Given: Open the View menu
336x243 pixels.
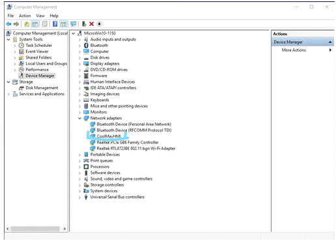Looking at the screenshot, I should [x=40, y=16].
